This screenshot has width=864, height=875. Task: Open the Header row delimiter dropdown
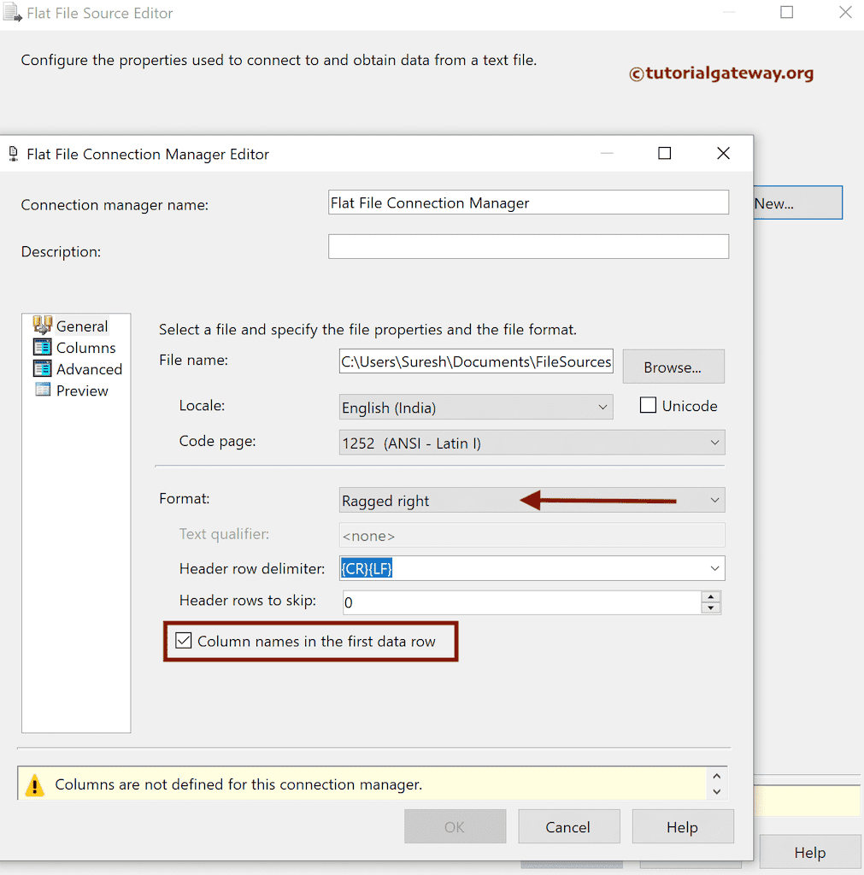pyautogui.click(x=714, y=567)
